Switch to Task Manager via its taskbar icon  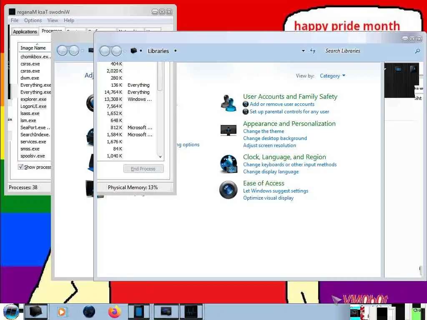[x=191, y=312]
